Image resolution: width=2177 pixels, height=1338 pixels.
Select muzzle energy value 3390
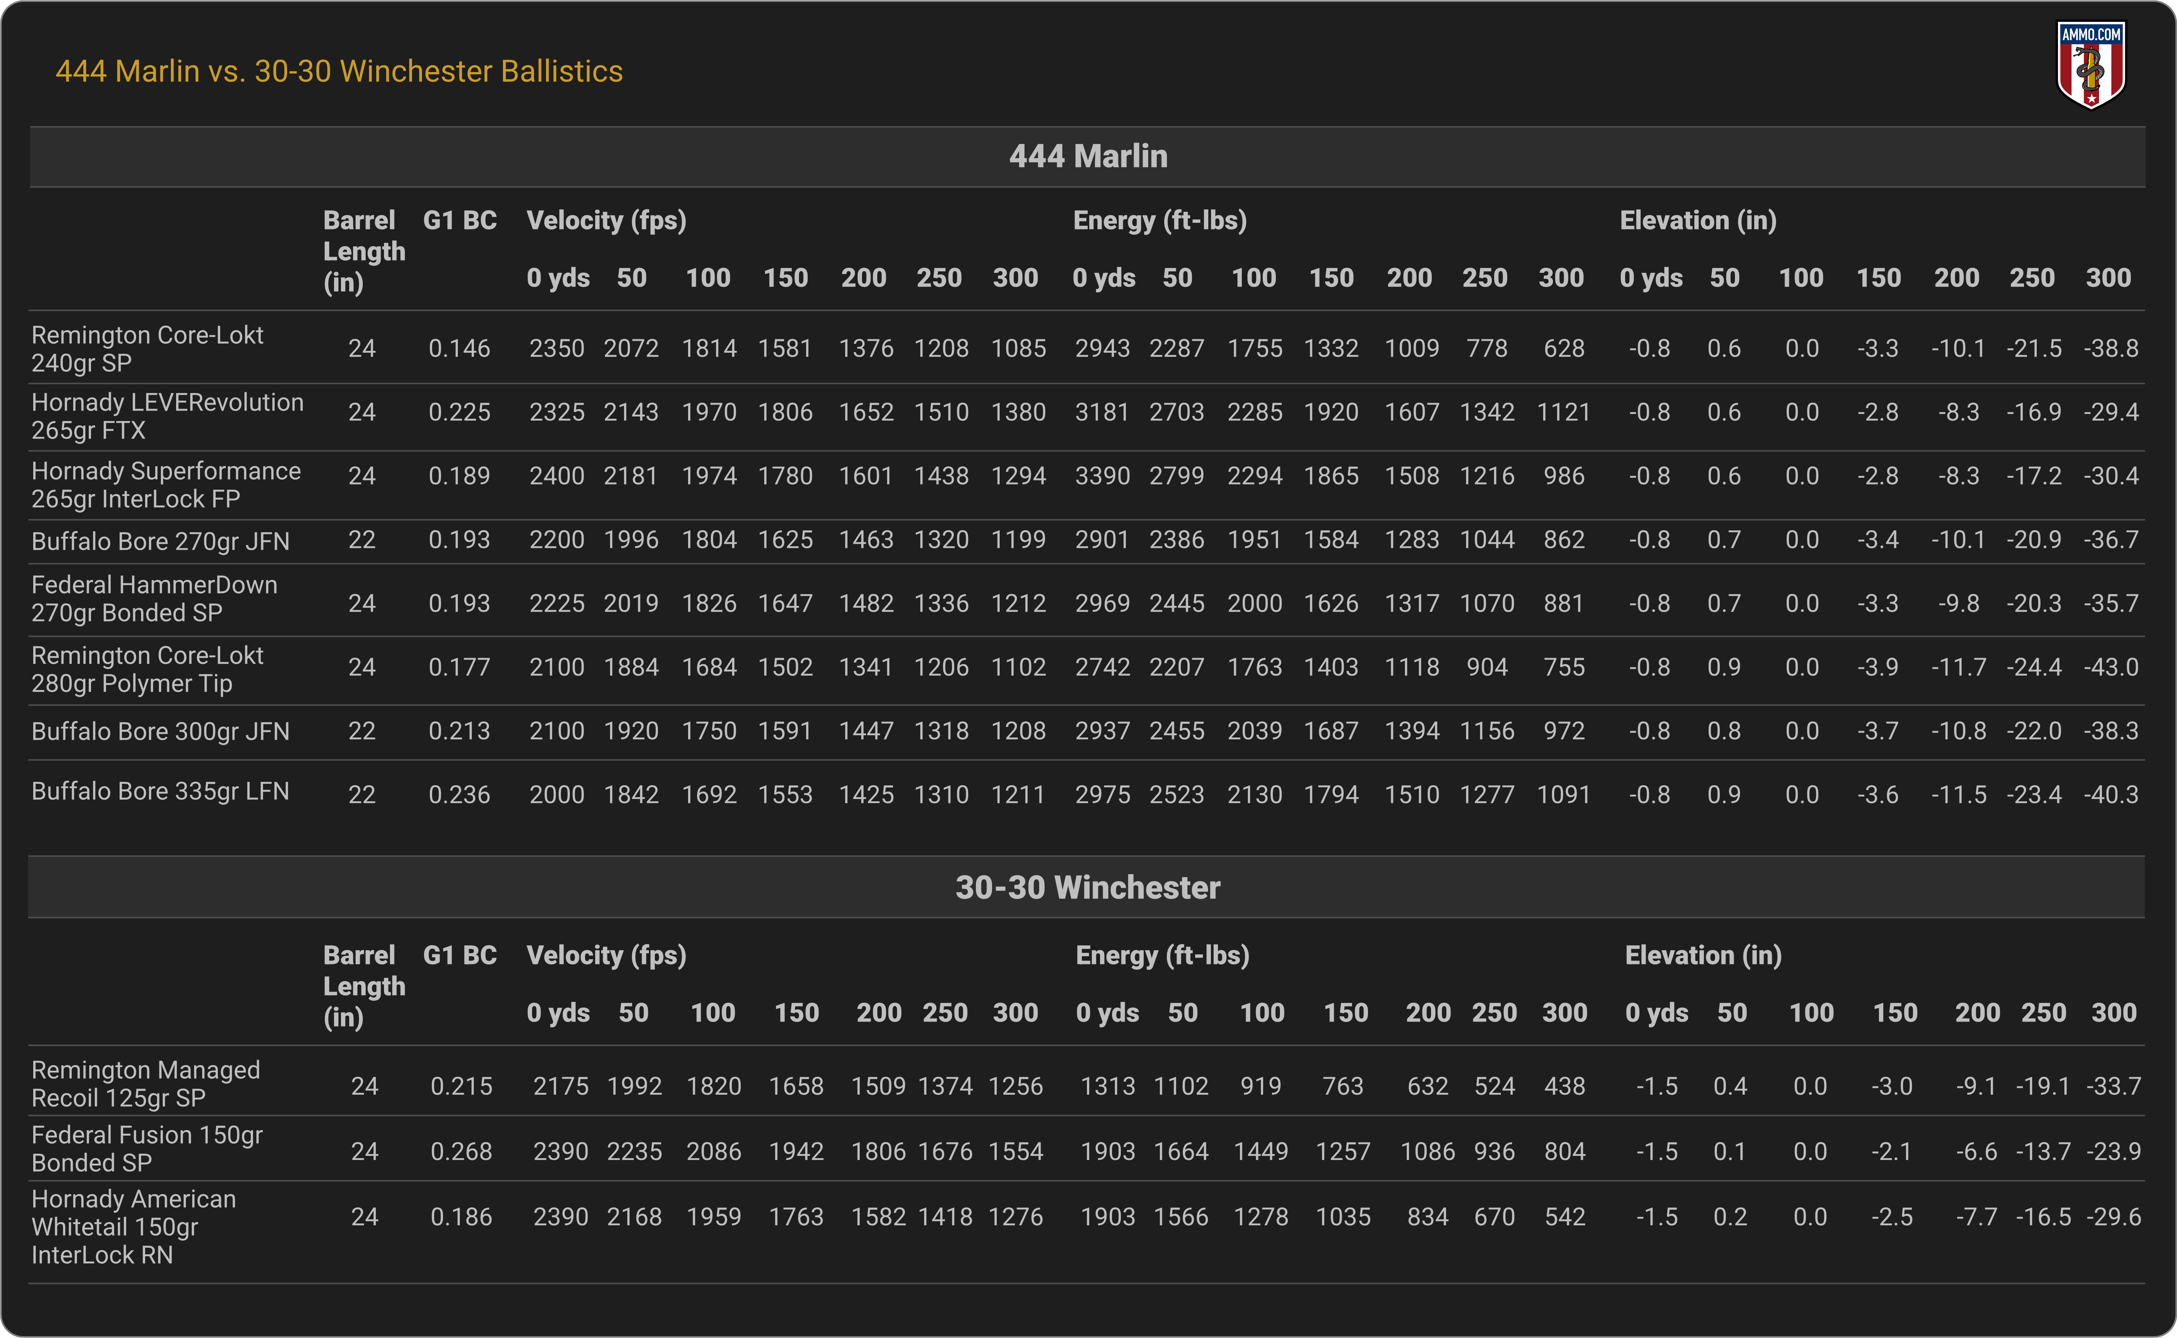tap(1102, 476)
